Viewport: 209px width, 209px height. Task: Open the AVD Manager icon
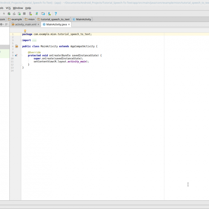tap(31, 14)
